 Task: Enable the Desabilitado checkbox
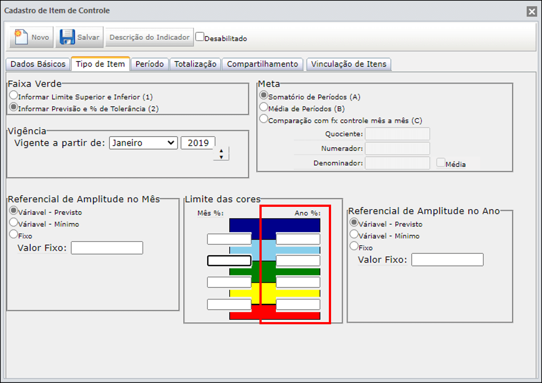(200, 36)
